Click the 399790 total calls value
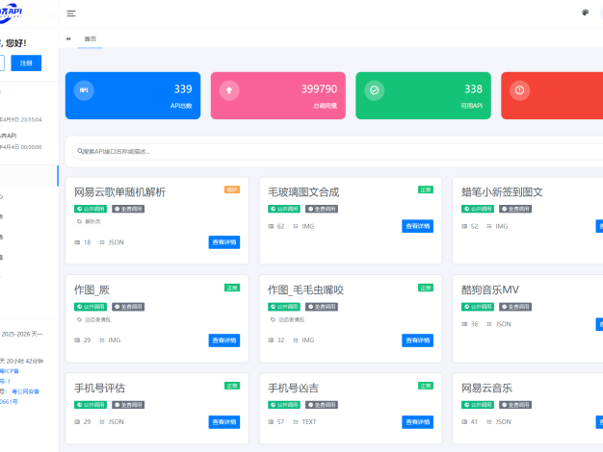This screenshot has width=603, height=452. click(x=319, y=89)
